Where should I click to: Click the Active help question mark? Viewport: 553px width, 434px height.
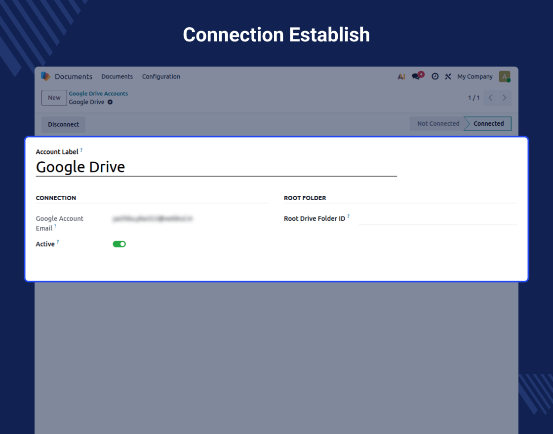(58, 242)
